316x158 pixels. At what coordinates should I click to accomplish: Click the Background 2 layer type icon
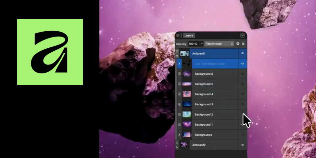coord(179,115)
